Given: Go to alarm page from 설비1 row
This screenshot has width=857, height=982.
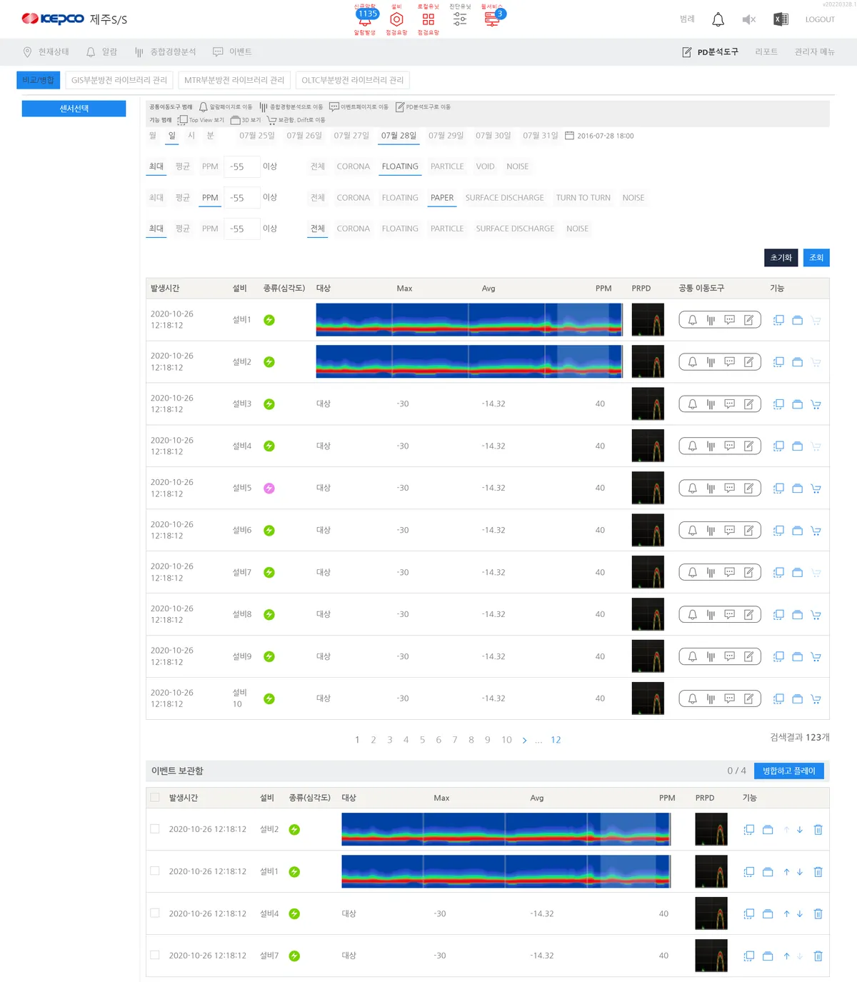Looking at the screenshot, I should [x=692, y=320].
